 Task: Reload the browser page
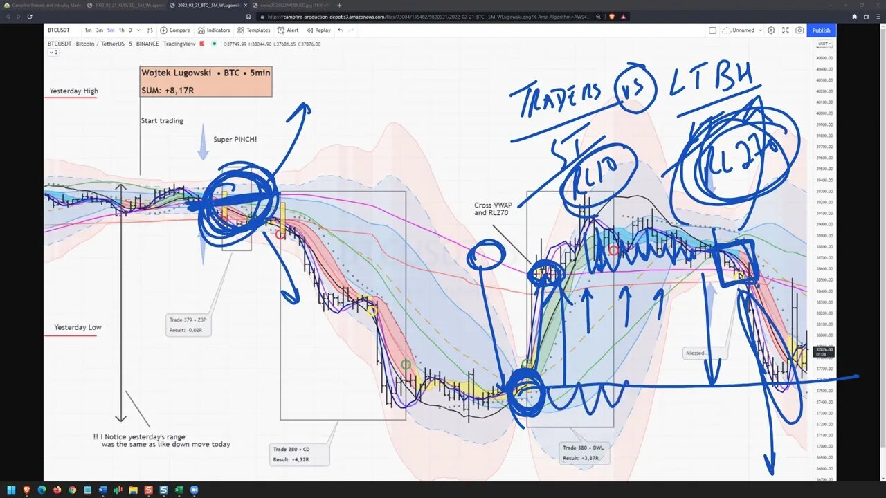tap(30, 17)
